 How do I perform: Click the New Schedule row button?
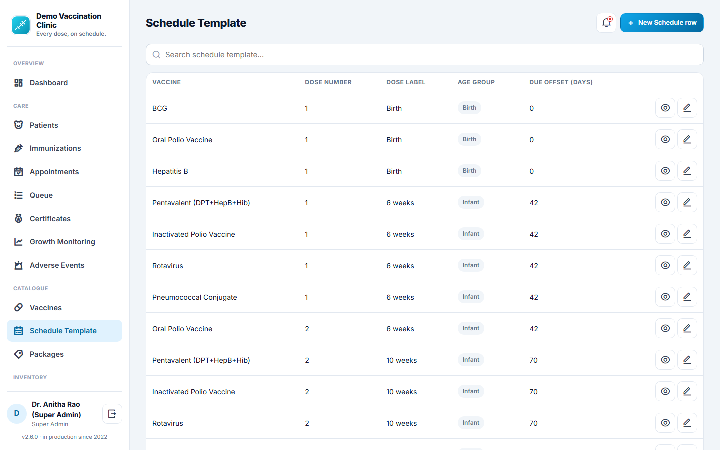(x=662, y=23)
